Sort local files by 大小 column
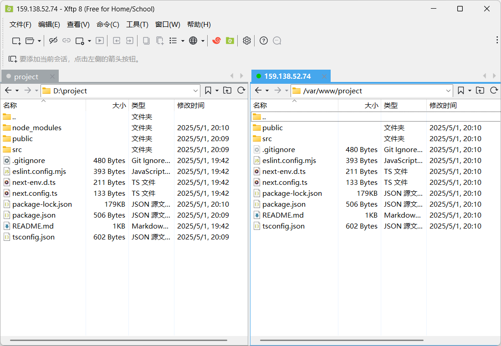This screenshot has width=501, height=346. (x=107, y=106)
